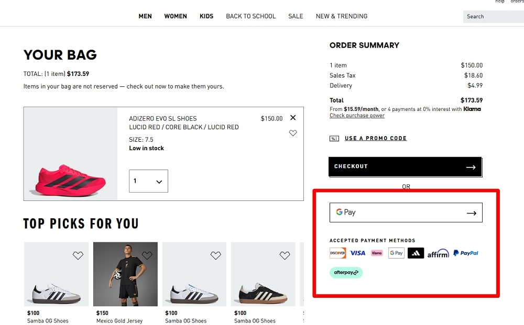This screenshot has width=524, height=325.
Task: Favorite the first Samba OG Shoes pick
Action: coord(78,255)
